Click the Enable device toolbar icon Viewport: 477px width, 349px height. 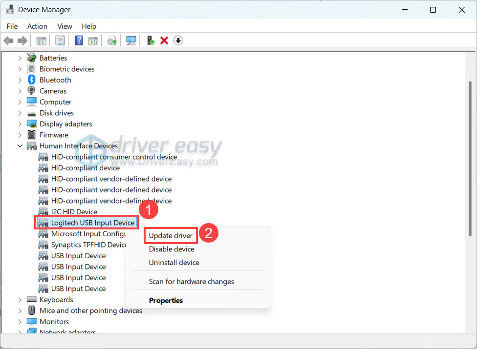(151, 41)
